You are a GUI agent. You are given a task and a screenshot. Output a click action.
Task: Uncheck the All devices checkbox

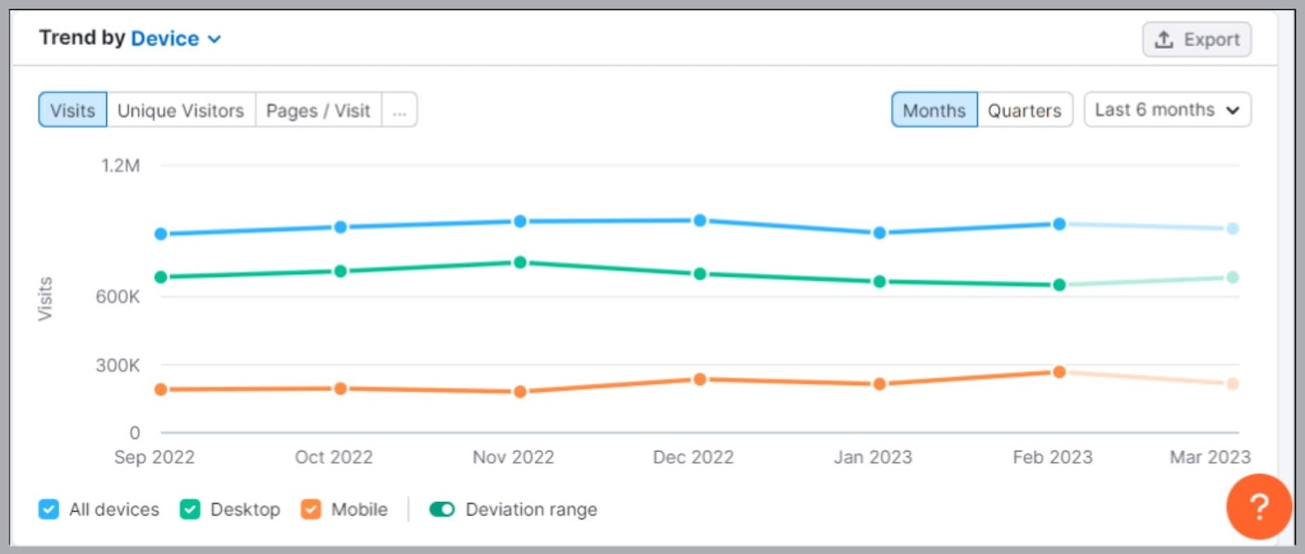click(49, 509)
